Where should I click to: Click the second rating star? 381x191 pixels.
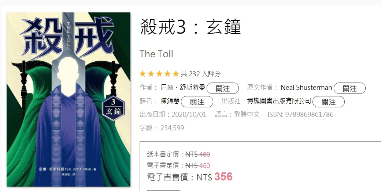tap(151, 74)
